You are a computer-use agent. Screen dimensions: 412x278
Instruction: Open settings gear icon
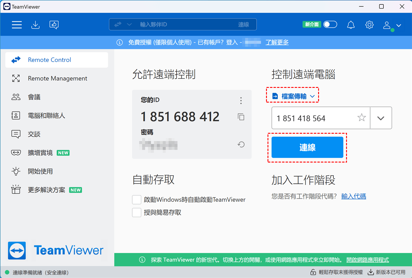pos(369,25)
